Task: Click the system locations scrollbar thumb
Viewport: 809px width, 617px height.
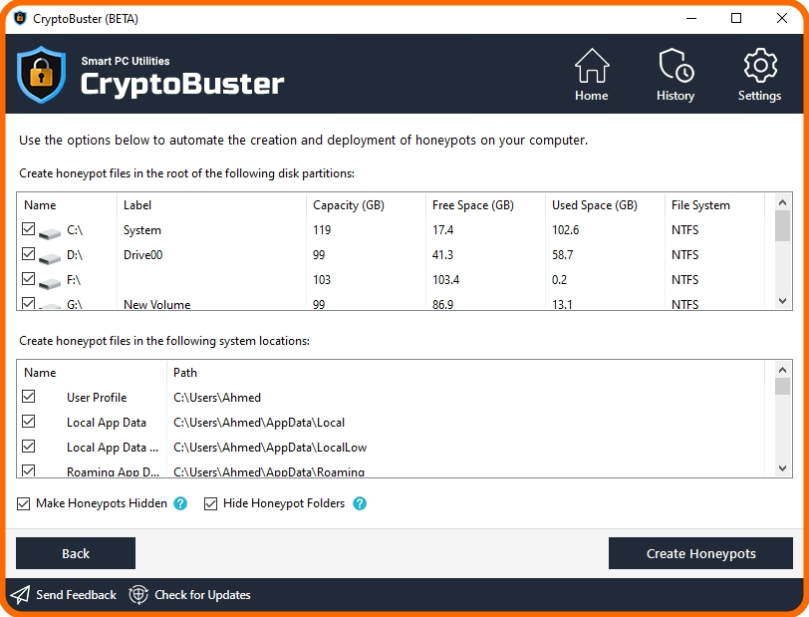Action: click(783, 386)
